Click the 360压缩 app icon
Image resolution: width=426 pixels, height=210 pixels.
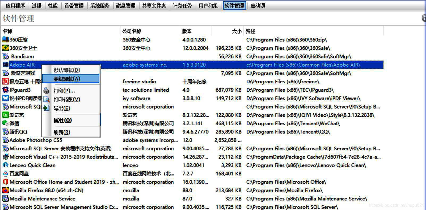[5, 40]
